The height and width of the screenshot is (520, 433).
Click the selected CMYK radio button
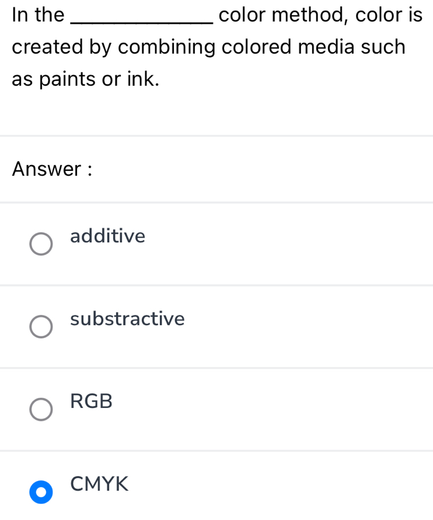point(41,492)
